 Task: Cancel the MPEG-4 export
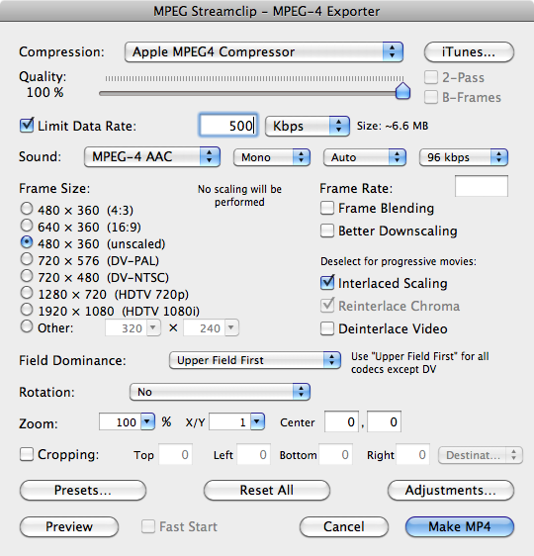pos(344,526)
